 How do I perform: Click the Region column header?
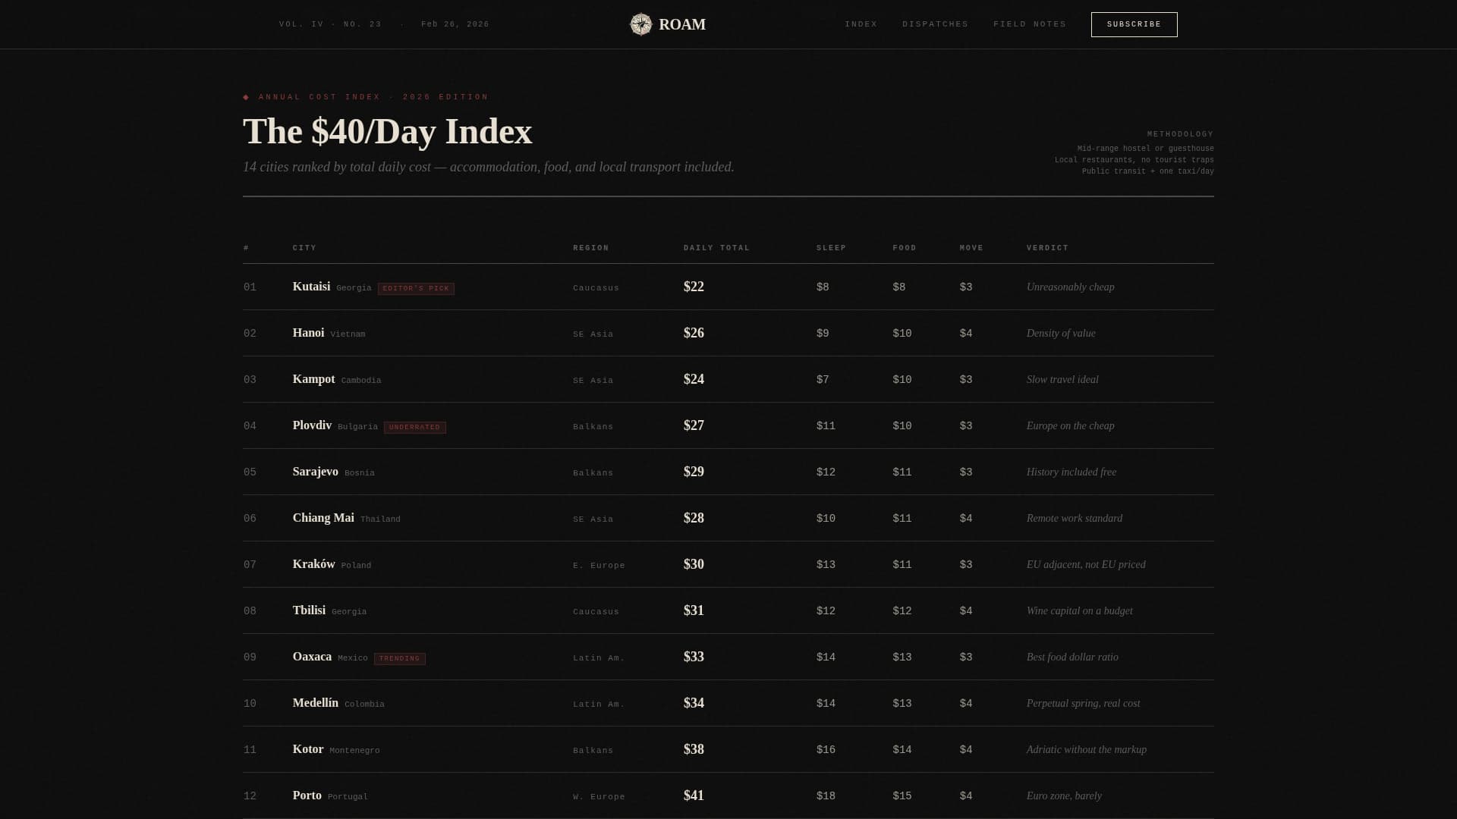click(x=590, y=248)
